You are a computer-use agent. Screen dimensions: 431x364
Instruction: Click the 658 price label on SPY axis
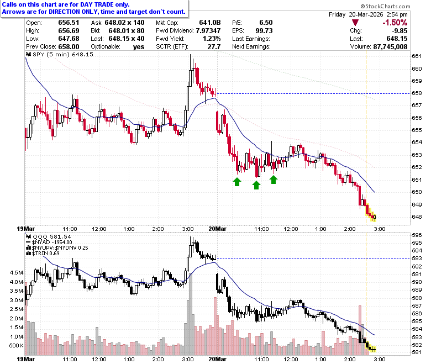(417, 93)
